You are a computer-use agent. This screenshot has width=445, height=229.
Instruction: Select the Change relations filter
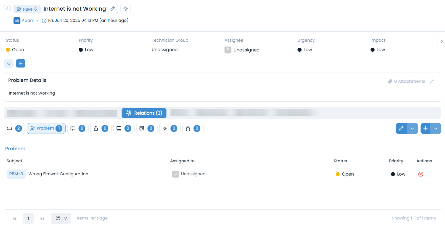(78, 128)
